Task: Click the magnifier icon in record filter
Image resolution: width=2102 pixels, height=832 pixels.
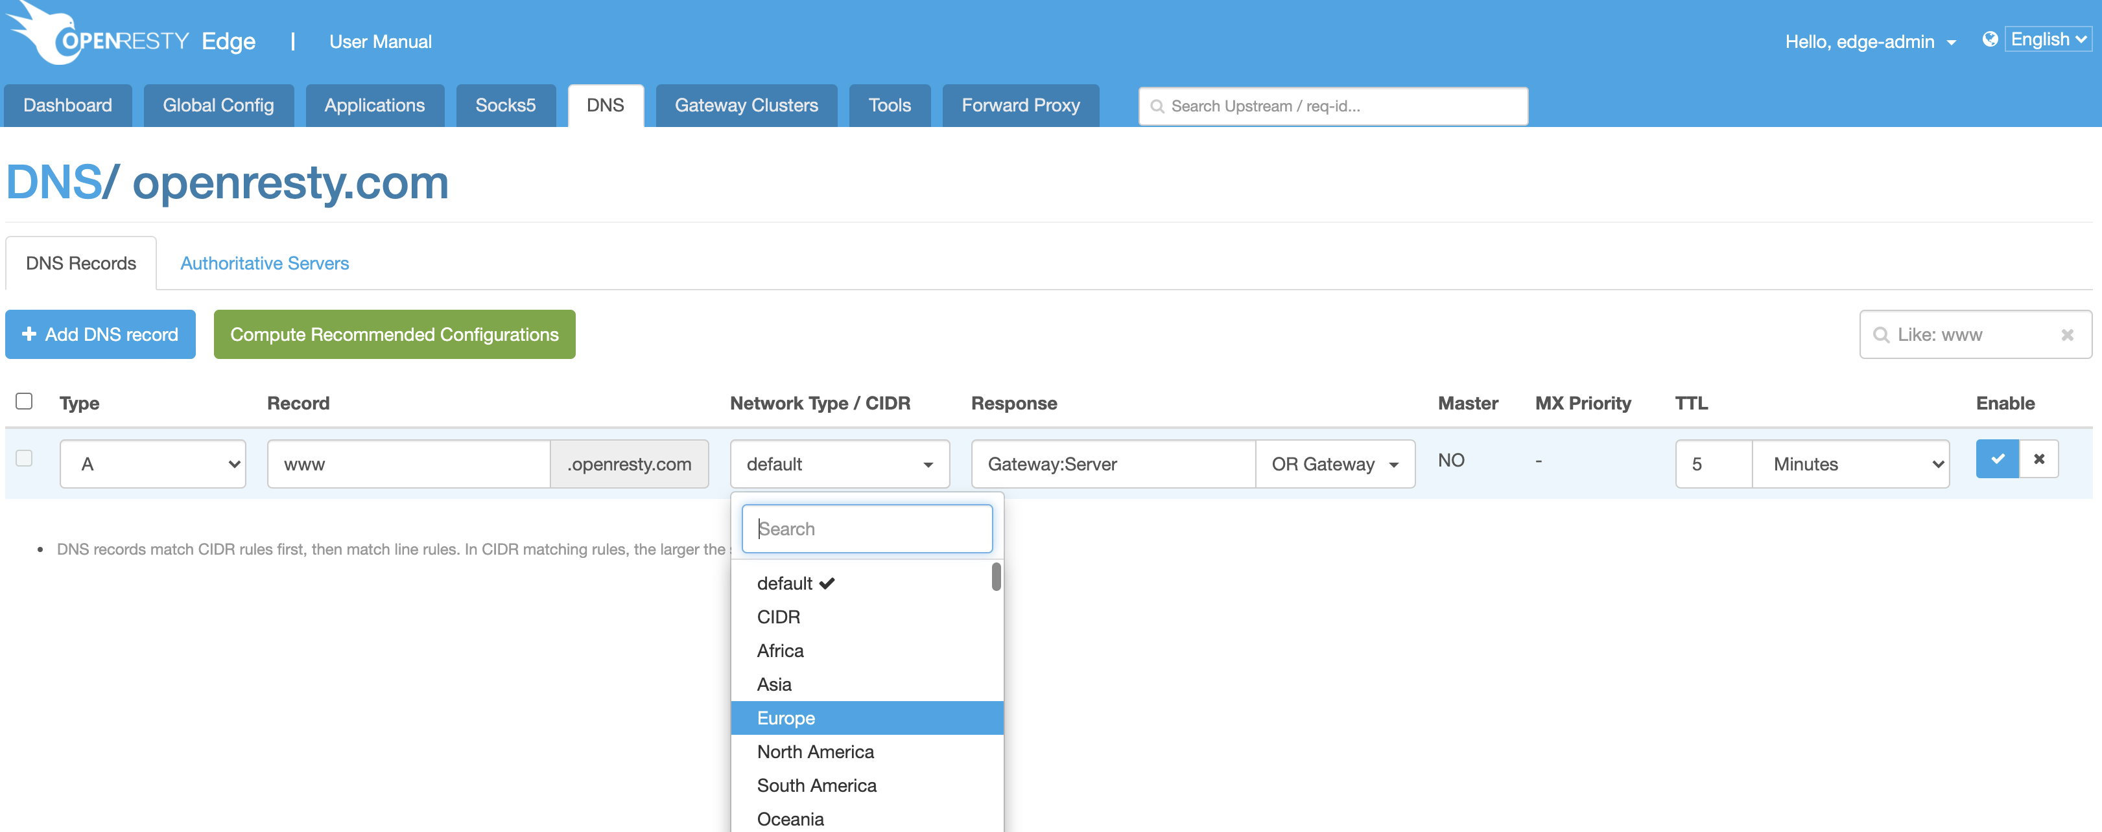Action: [x=1881, y=335]
